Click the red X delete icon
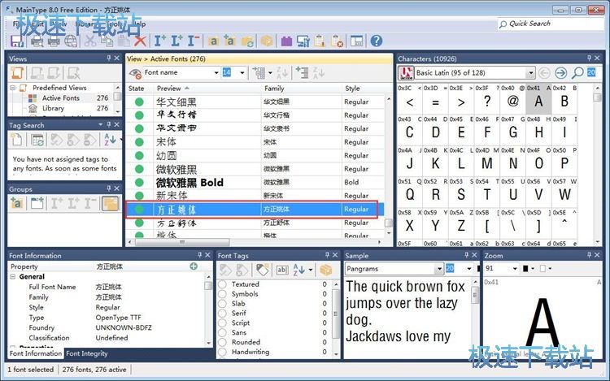Image resolution: width=610 pixels, height=381 pixels. click(x=140, y=41)
